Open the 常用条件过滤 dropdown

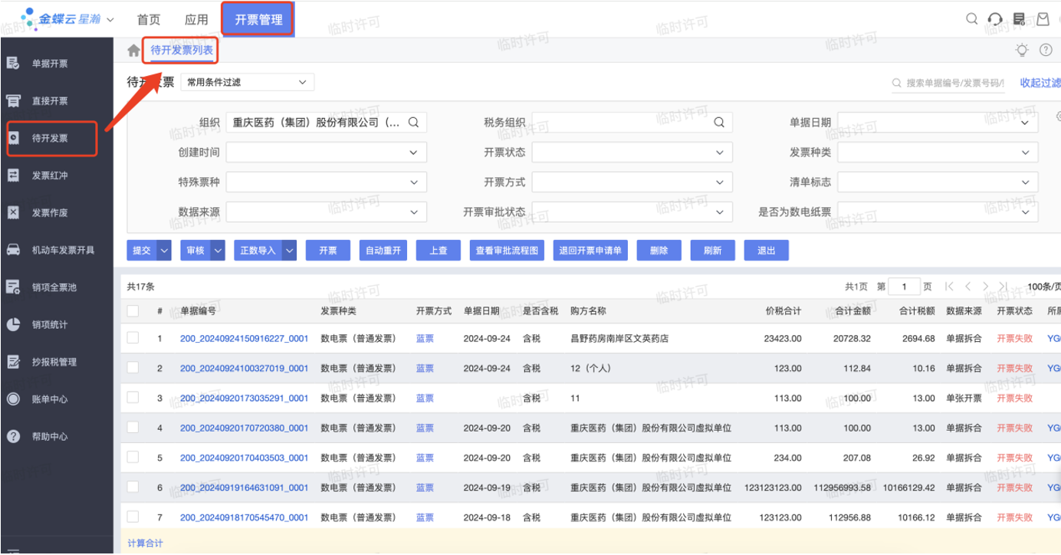[248, 82]
